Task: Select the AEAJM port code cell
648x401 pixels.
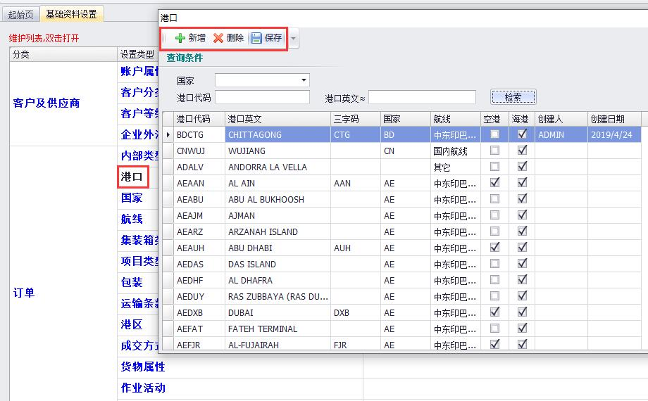Action: click(x=199, y=215)
